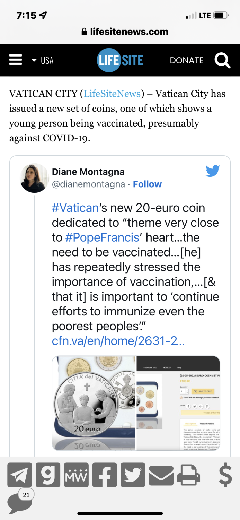Open the #Vatican hashtag
Screen dimensions: 240x520
pyautogui.click(x=75, y=208)
